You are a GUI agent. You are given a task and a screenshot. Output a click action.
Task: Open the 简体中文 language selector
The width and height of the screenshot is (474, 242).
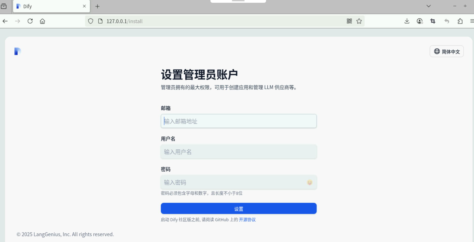click(447, 51)
